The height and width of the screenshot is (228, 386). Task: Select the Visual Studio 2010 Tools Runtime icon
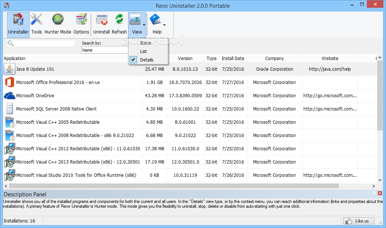click(x=10, y=175)
